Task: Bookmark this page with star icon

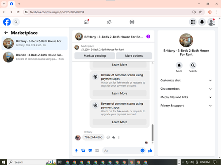Action: [x=200, y=12]
